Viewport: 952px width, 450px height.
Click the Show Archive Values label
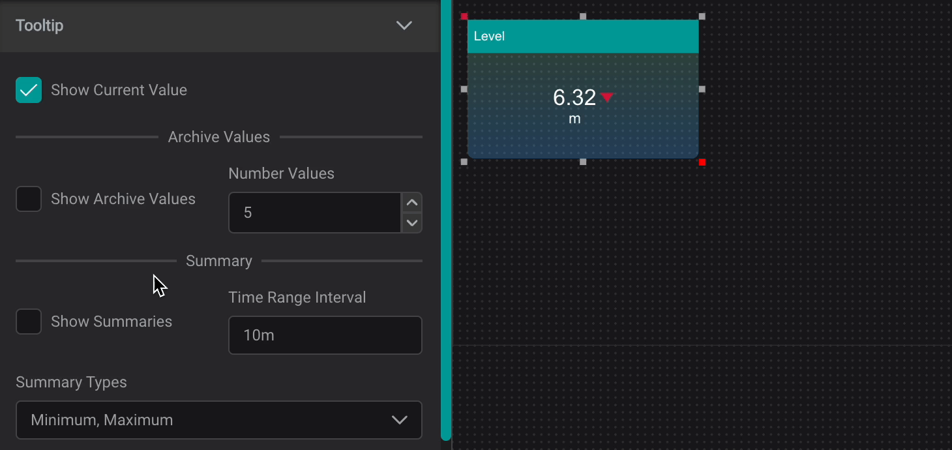click(x=123, y=199)
